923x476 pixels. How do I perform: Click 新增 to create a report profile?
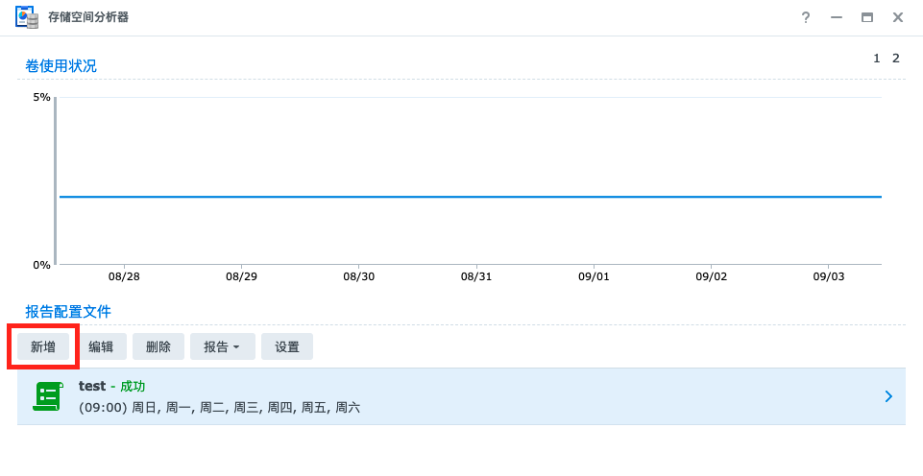coord(43,346)
